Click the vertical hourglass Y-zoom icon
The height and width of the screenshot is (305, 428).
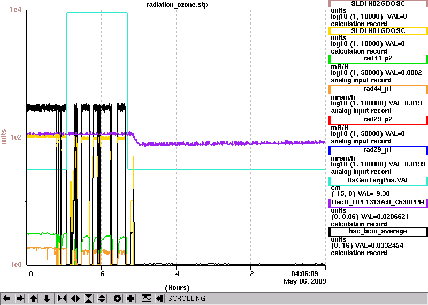coord(89,299)
